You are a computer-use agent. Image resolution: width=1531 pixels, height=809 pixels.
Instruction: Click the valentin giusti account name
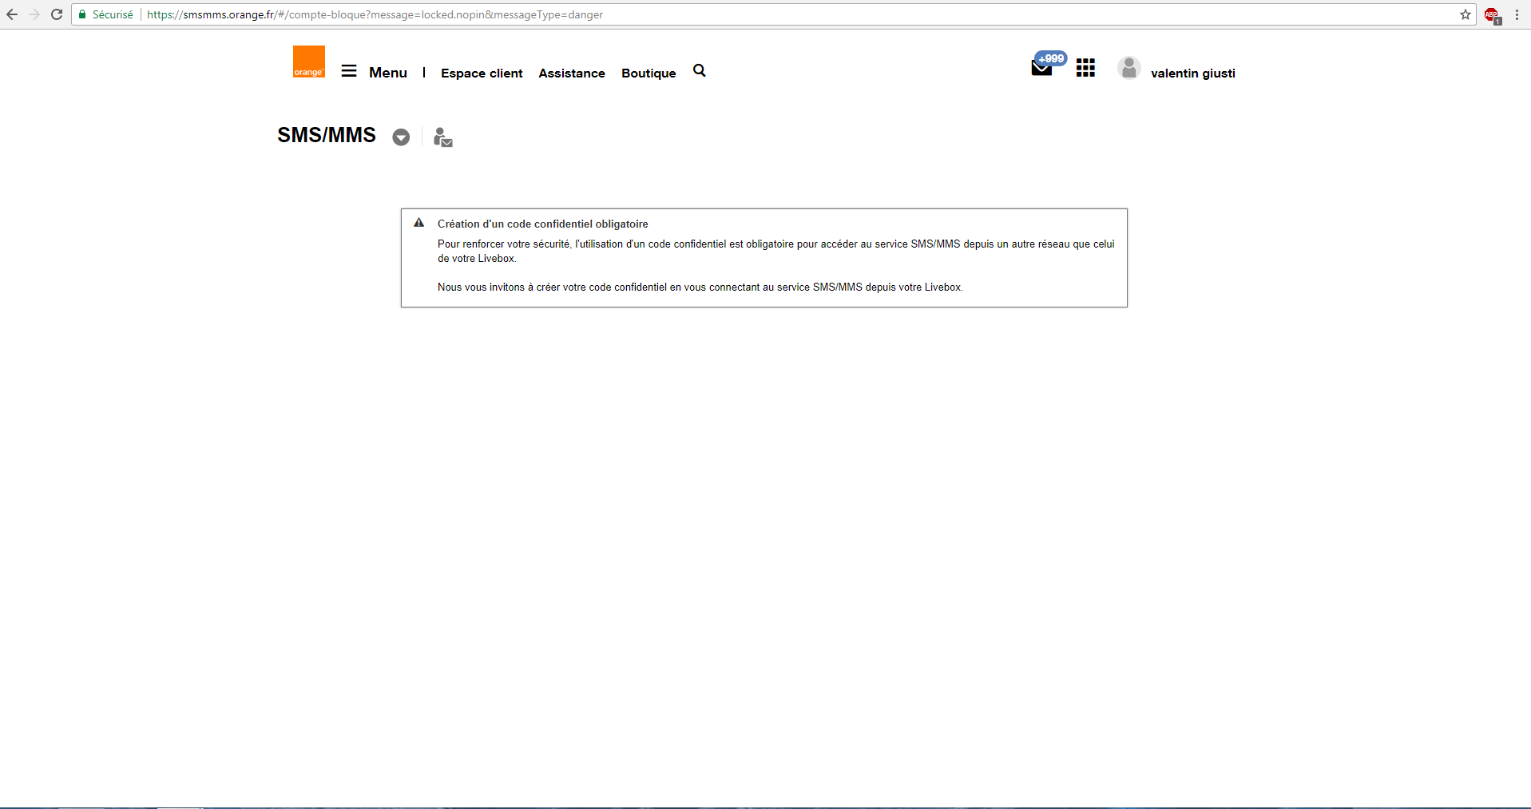pyautogui.click(x=1192, y=73)
